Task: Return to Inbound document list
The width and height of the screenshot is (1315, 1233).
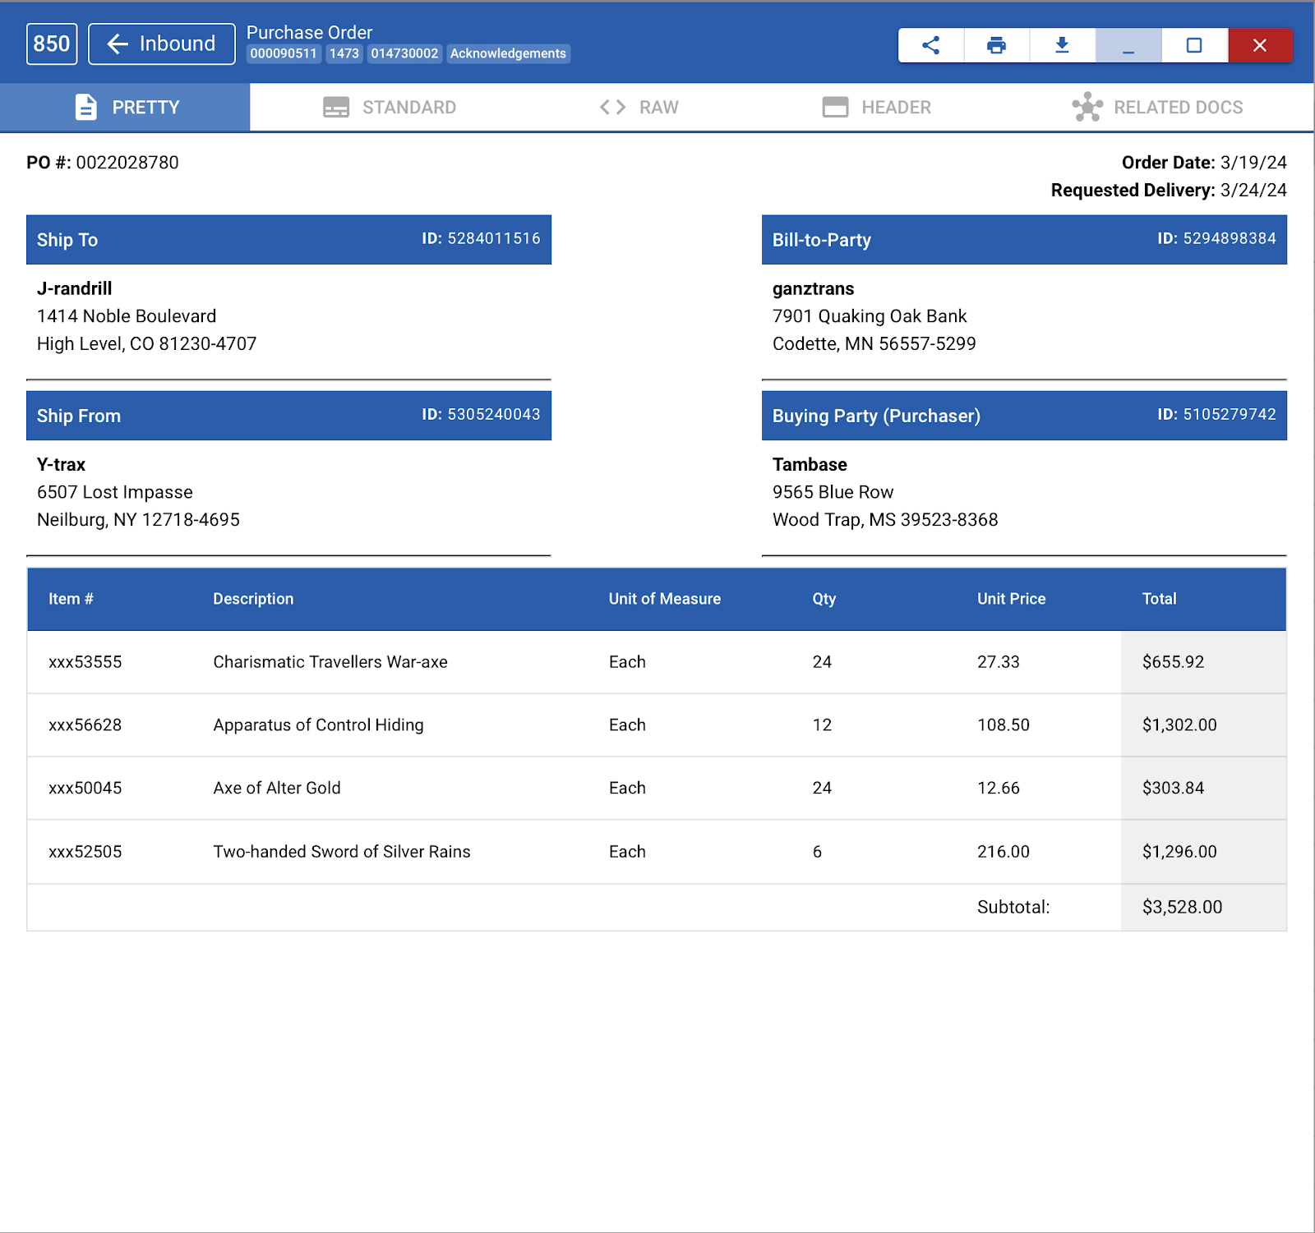Action: click(161, 44)
